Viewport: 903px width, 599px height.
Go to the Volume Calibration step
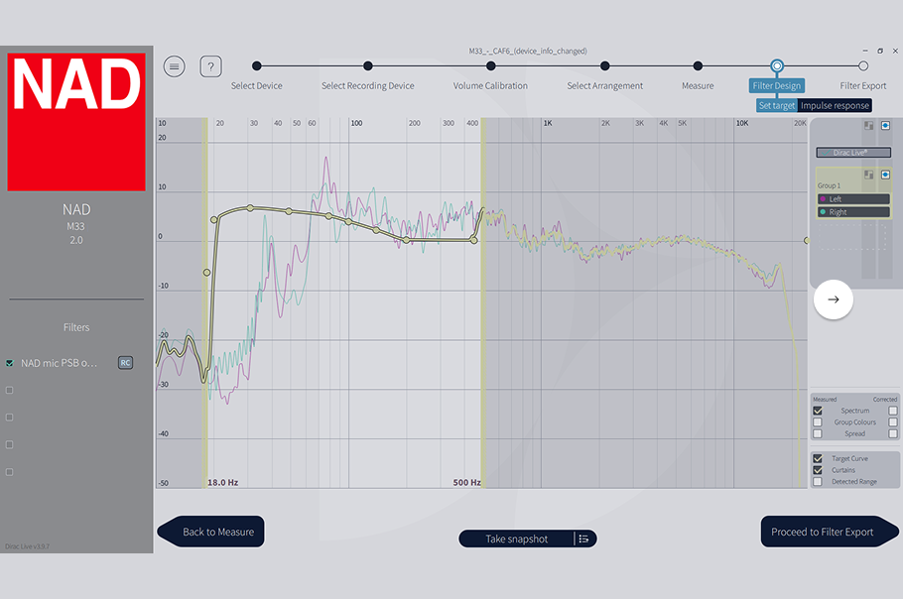click(x=490, y=66)
